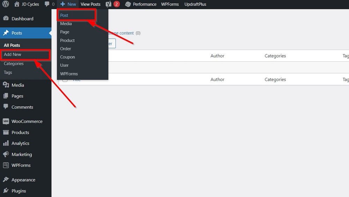Open Pages label in the sidebar

click(x=17, y=96)
